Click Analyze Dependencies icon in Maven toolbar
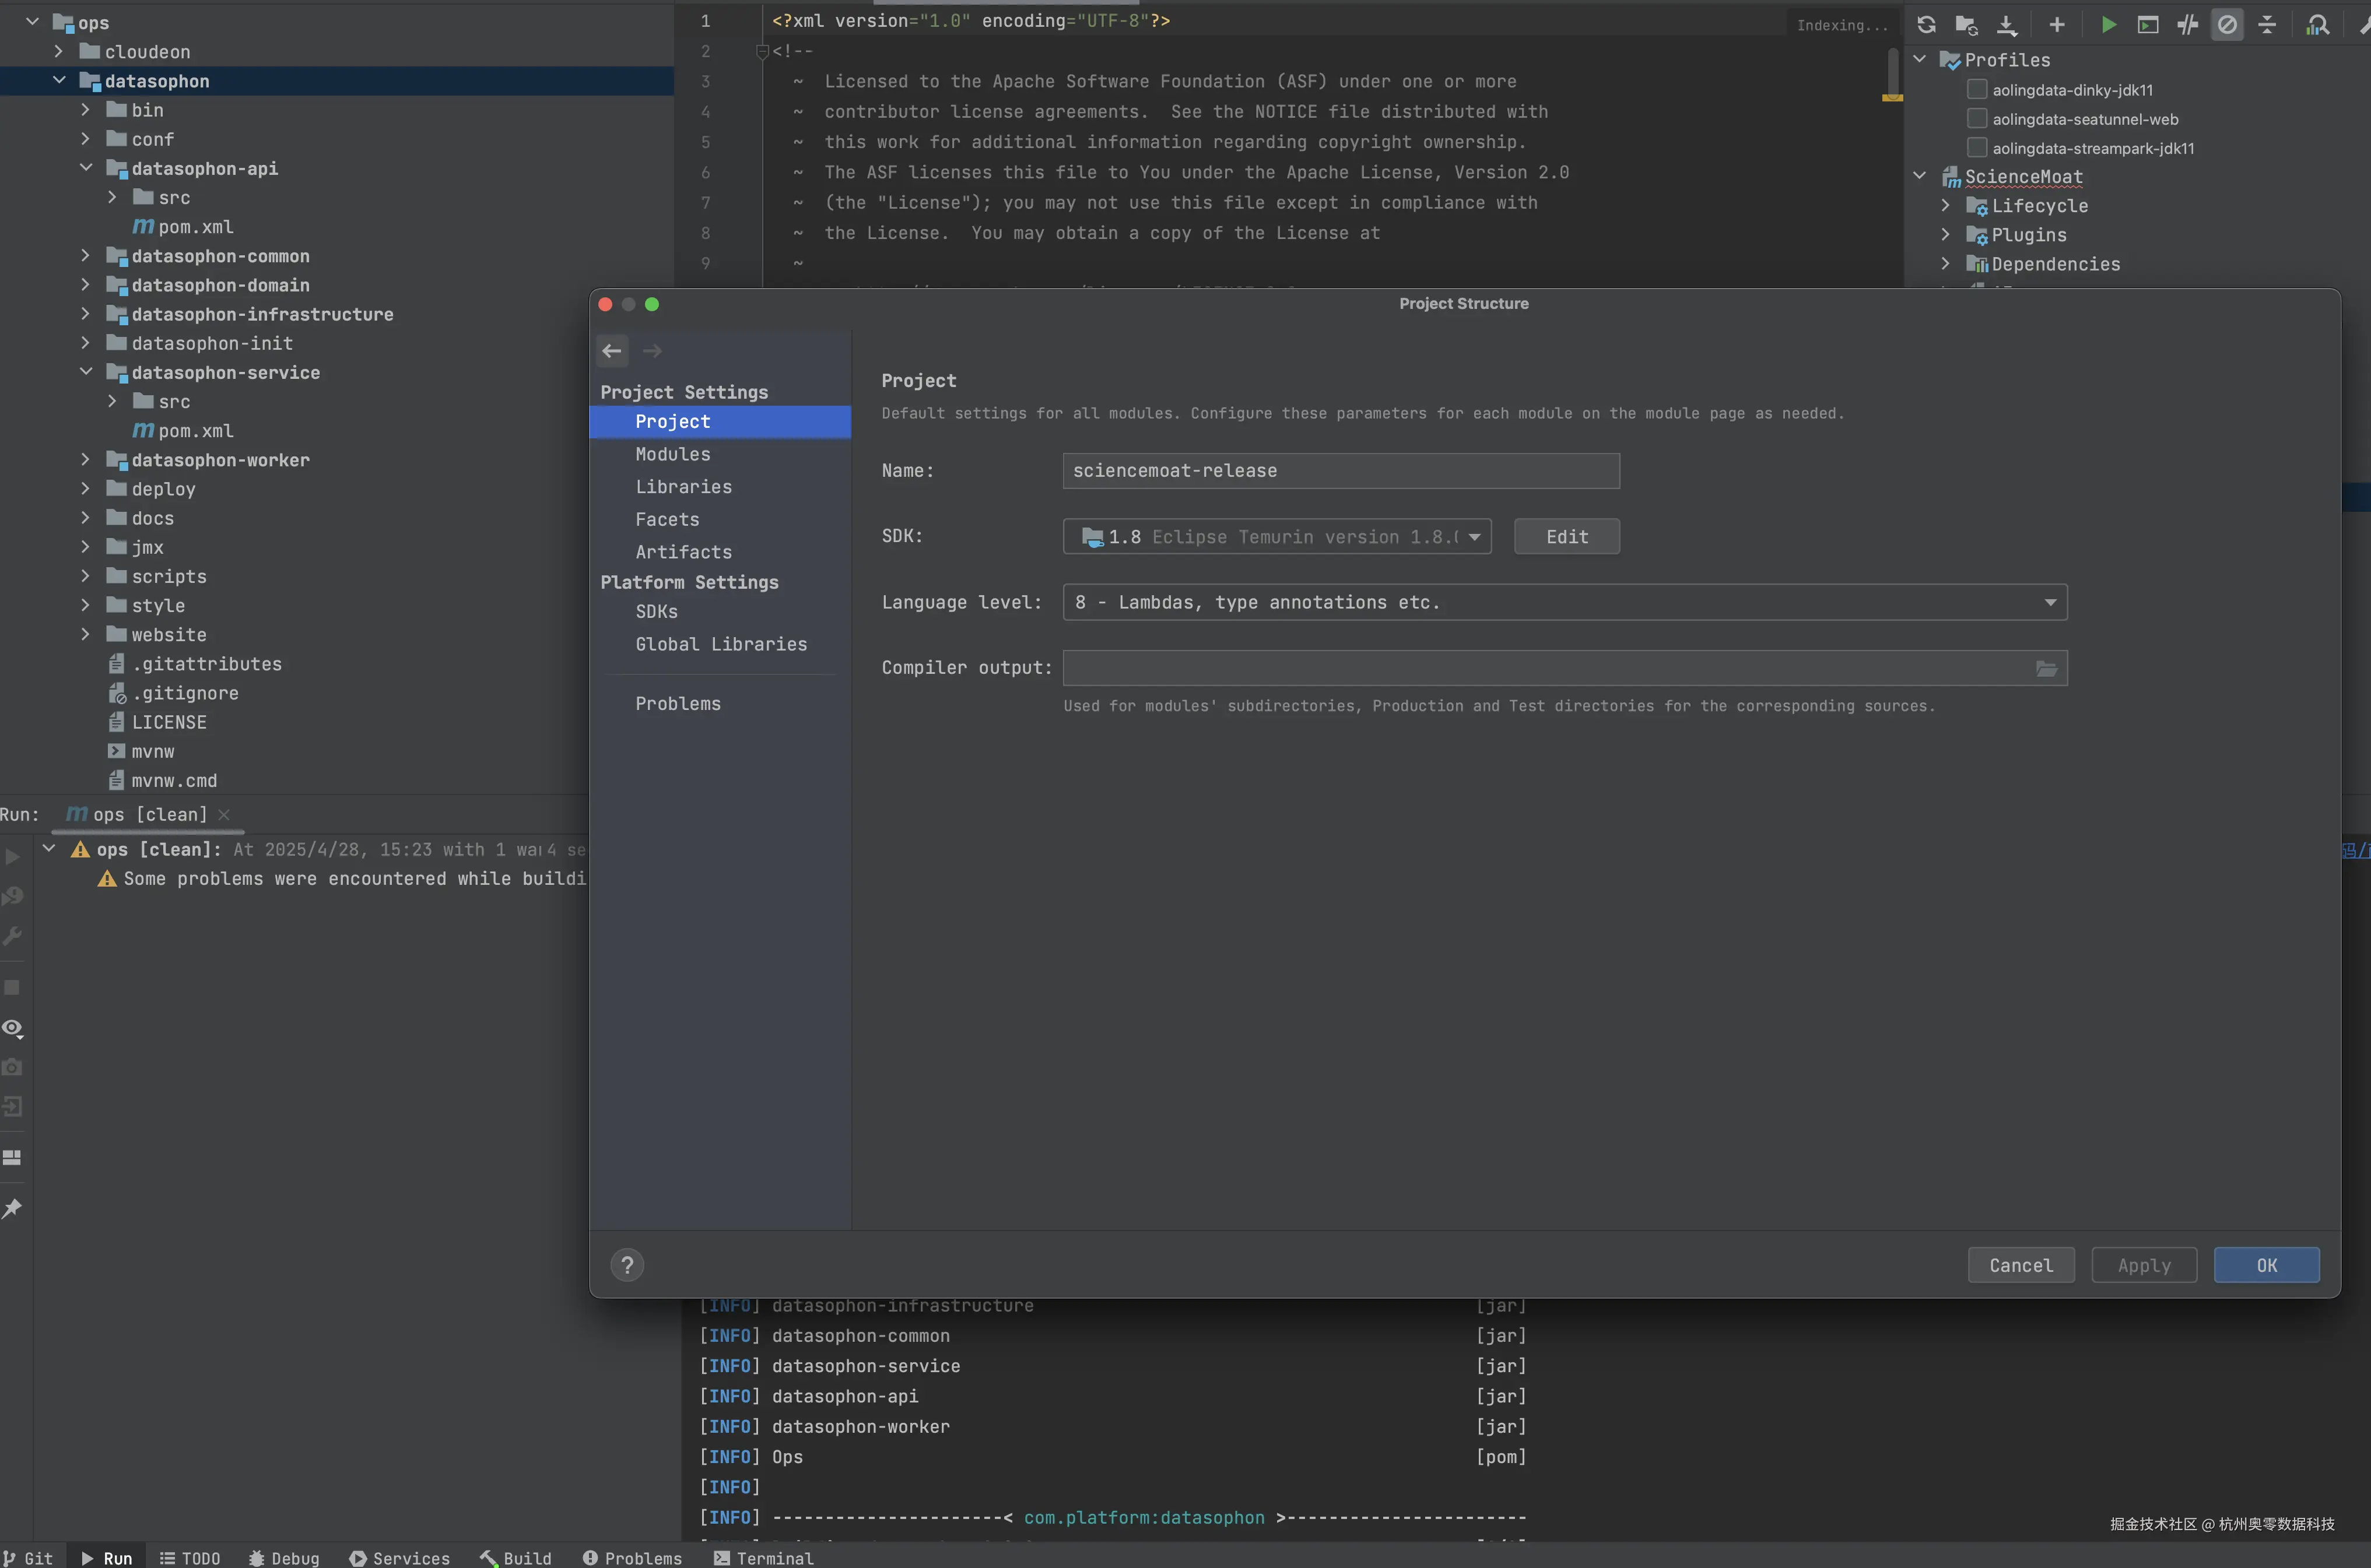 tap(2317, 25)
